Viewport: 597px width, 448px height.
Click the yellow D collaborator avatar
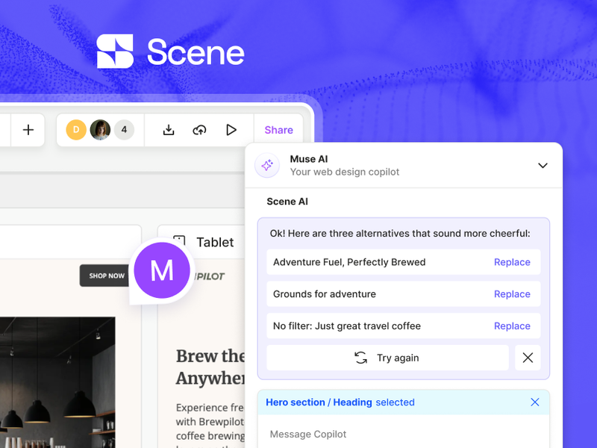[x=75, y=129]
